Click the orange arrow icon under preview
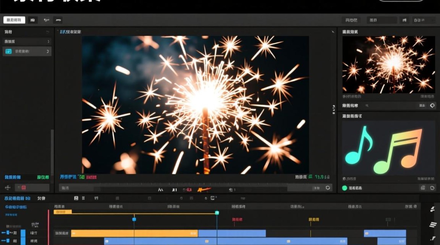The image size is (440, 245). (x=204, y=189)
